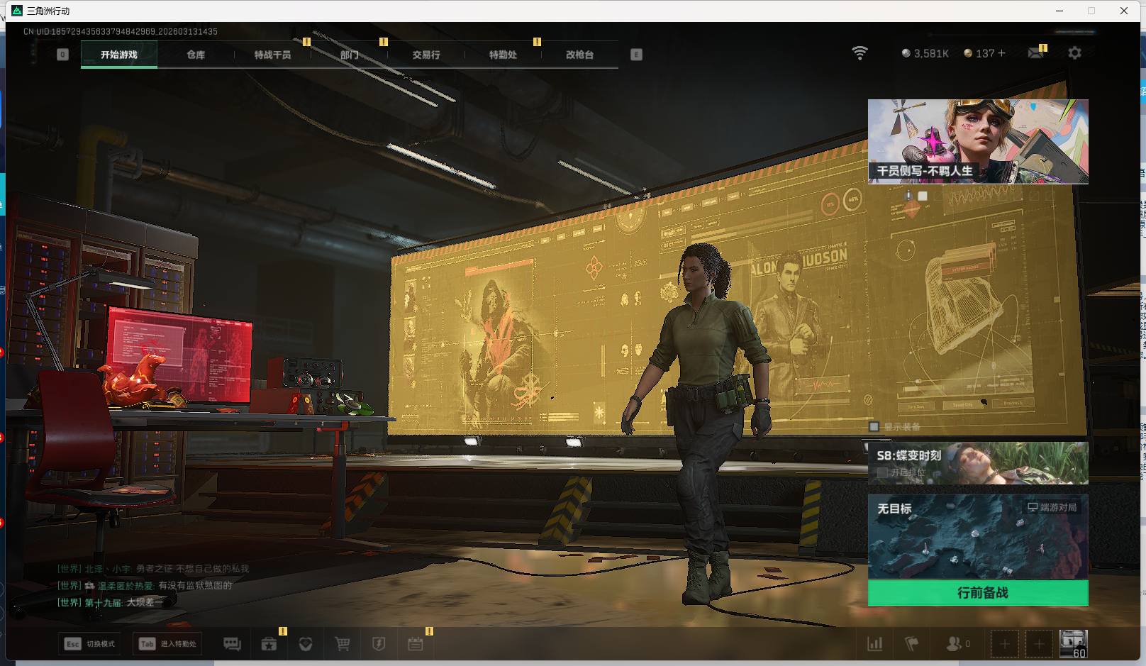Open the friends list icon showing 0
Image resolution: width=1146 pixels, height=666 pixels.
coord(958,644)
